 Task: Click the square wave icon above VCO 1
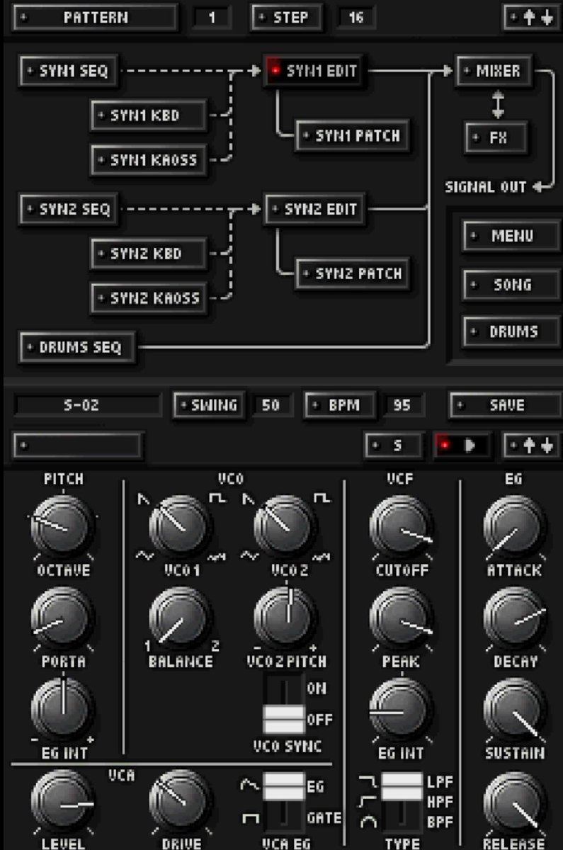[x=218, y=499]
